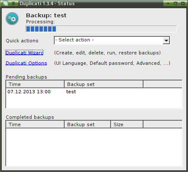
Task: Click the '(UI Language, Default password, Advanced, ...)' description
Action: (x=112, y=63)
